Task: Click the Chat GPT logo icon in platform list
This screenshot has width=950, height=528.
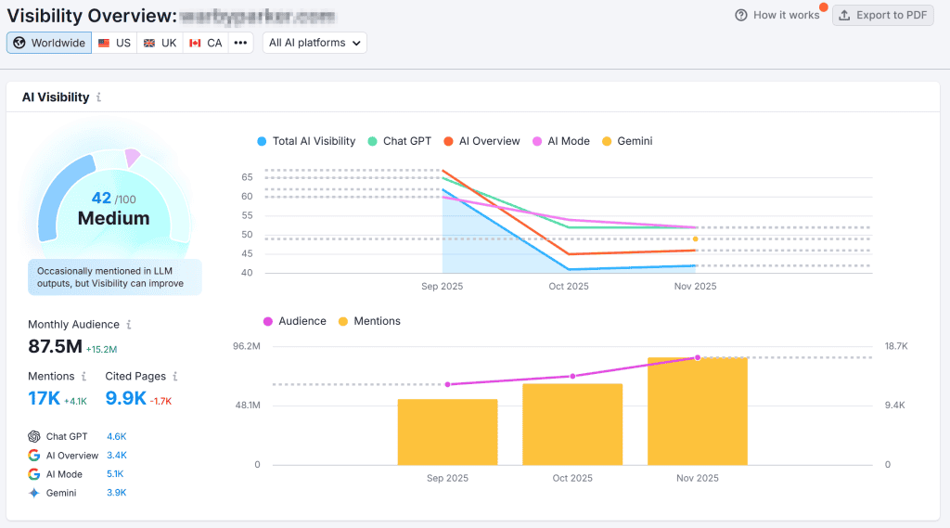Action: [34, 436]
